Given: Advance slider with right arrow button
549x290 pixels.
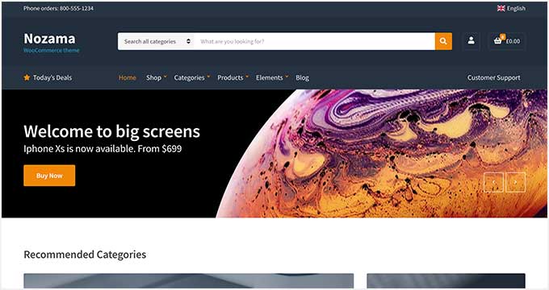Looking at the screenshot, I should point(515,182).
